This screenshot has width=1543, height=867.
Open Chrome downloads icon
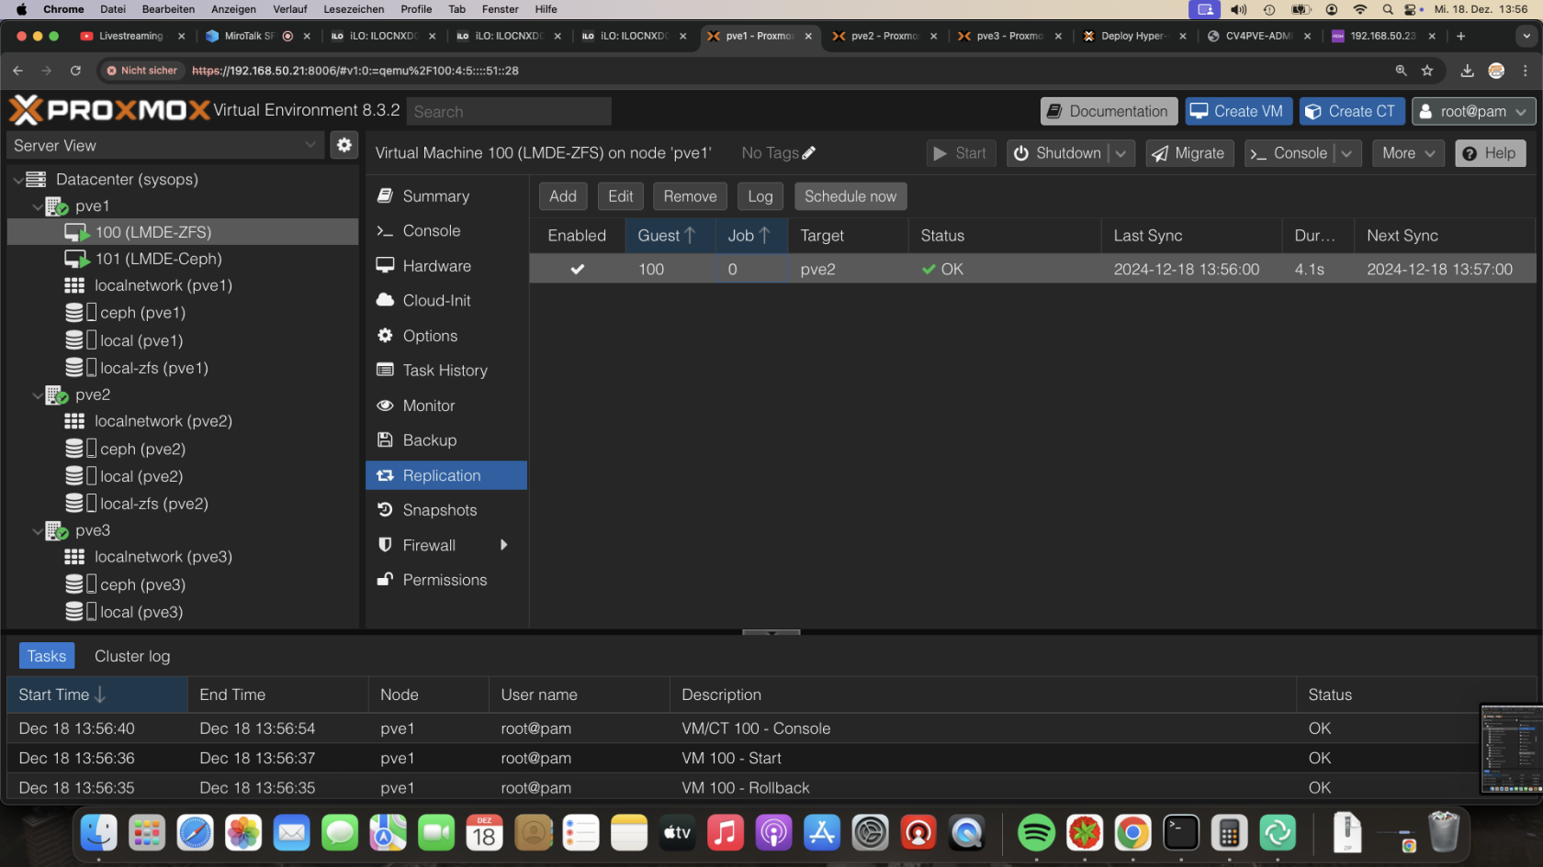tap(1467, 71)
